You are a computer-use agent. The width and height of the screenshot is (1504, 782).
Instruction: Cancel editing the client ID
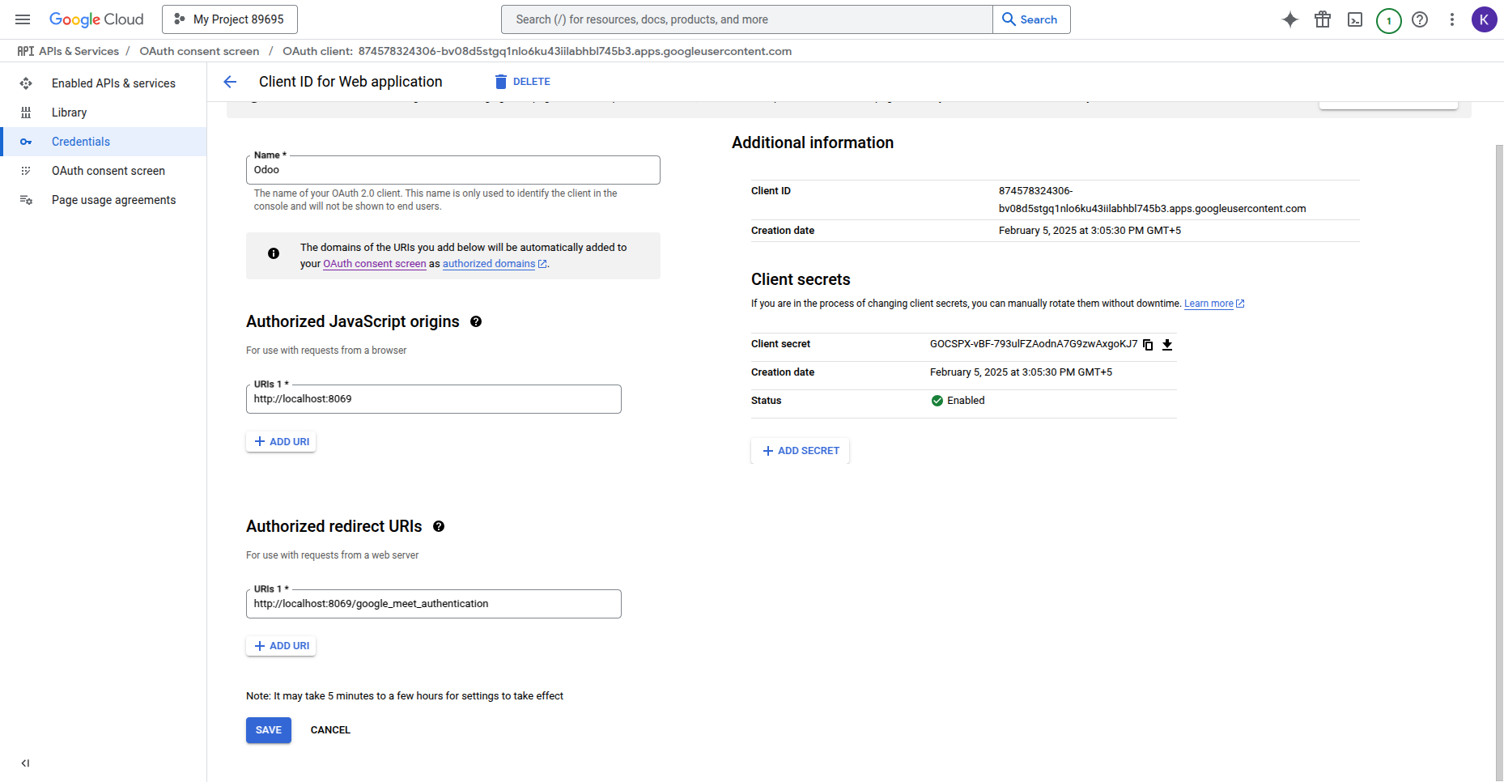pos(330,730)
